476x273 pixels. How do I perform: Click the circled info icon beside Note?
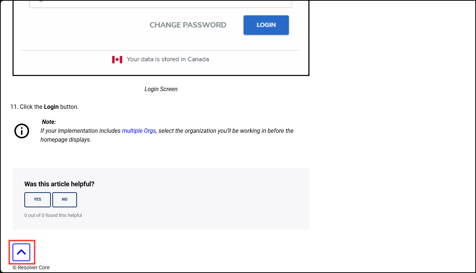coord(22,131)
